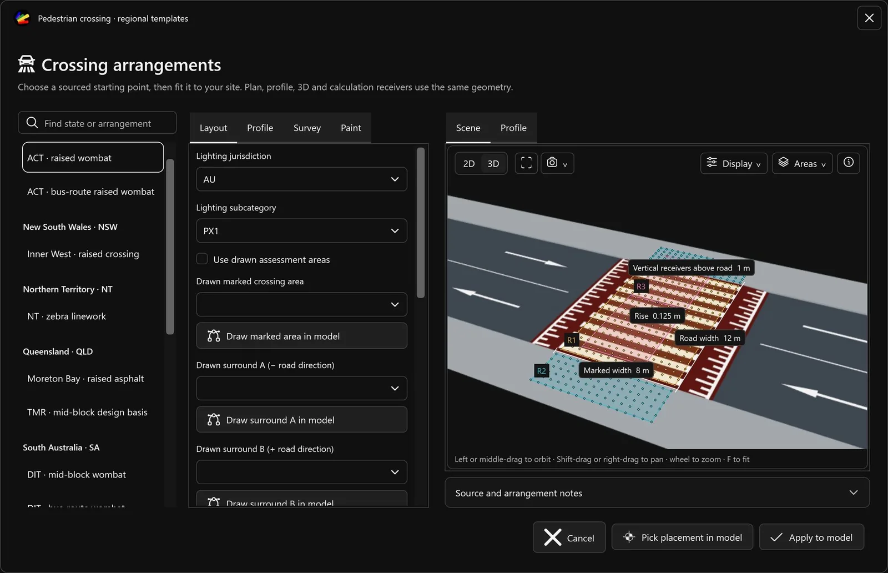Click Draw marked area in model
Image resolution: width=888 pixels, height=573 pixels.
pos(301,336)
